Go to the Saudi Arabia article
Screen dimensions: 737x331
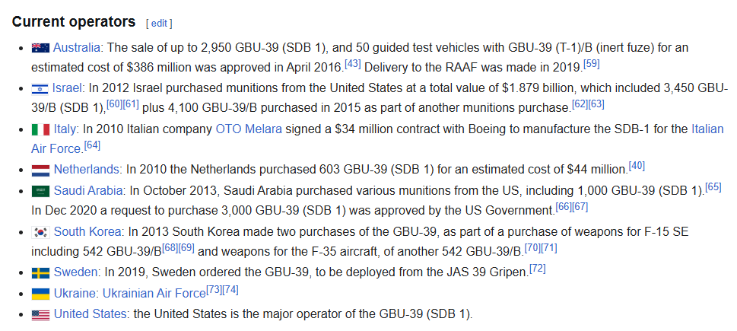coord(88,190)
